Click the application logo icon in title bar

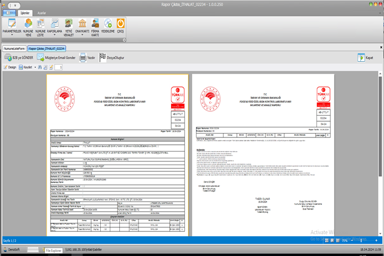click(x=3, y=5)
